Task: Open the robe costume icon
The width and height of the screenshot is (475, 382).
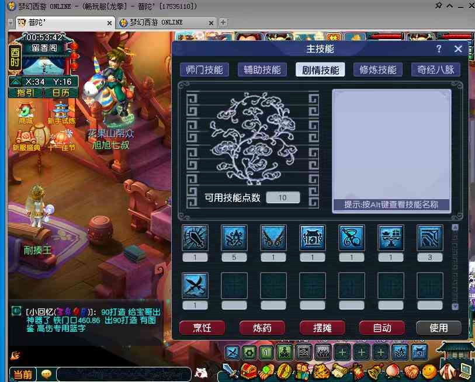Action: [447, 371]
